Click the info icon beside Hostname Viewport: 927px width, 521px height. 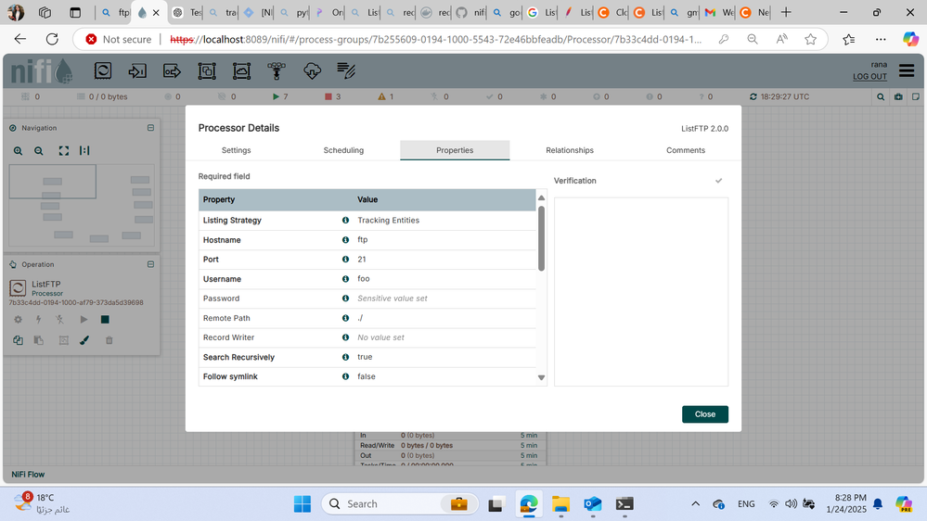345,240
